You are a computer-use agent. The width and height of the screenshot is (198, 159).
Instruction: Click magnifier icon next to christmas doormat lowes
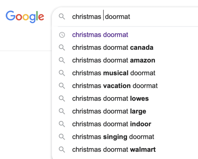(62, 99)
